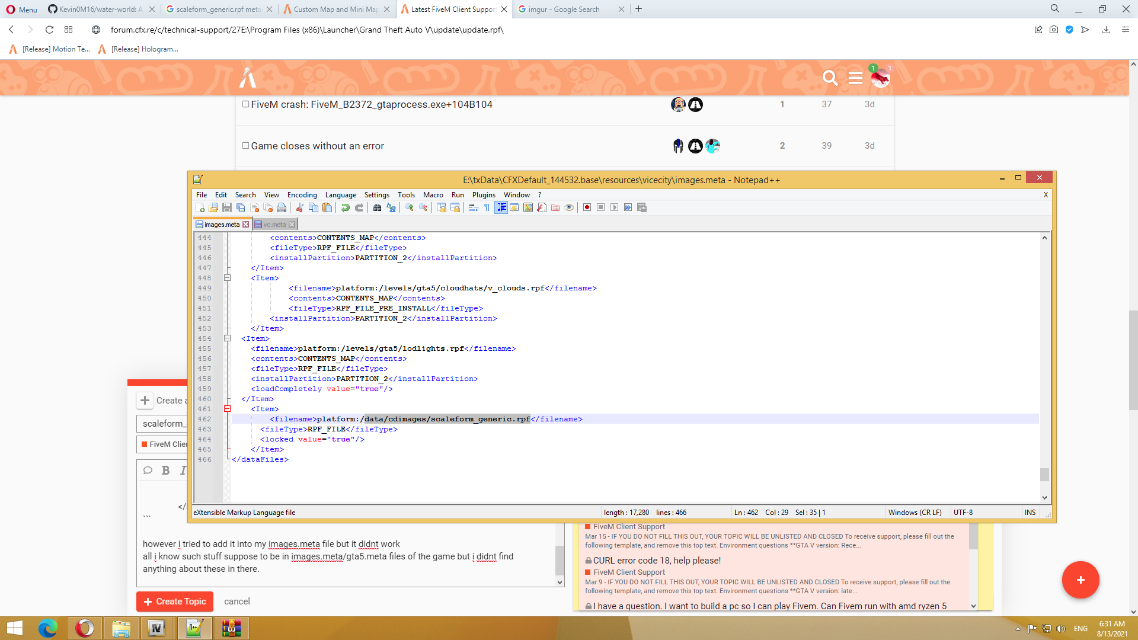Click the New file icon in Notepad++

pos(200,207)
